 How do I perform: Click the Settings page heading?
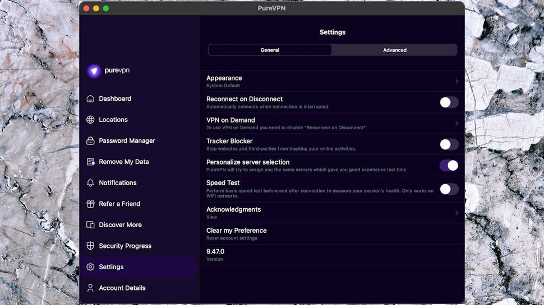pyautogui.click(x=333, y=32)
